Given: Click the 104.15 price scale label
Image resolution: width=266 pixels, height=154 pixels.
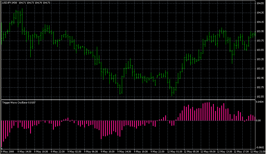Looking at the screenshot, I should [260, 22].
